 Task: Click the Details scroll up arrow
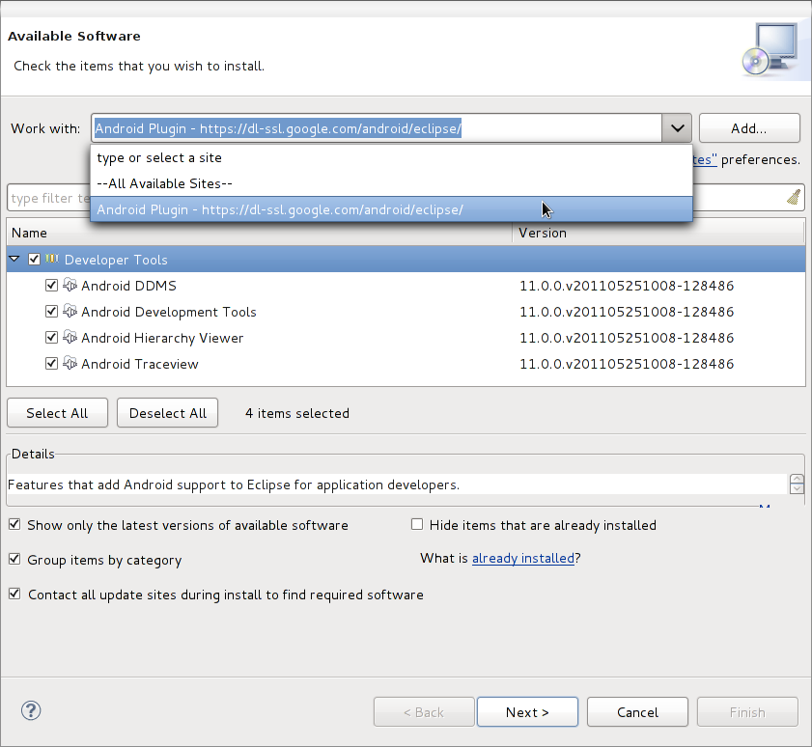click(x=797, y=479)
